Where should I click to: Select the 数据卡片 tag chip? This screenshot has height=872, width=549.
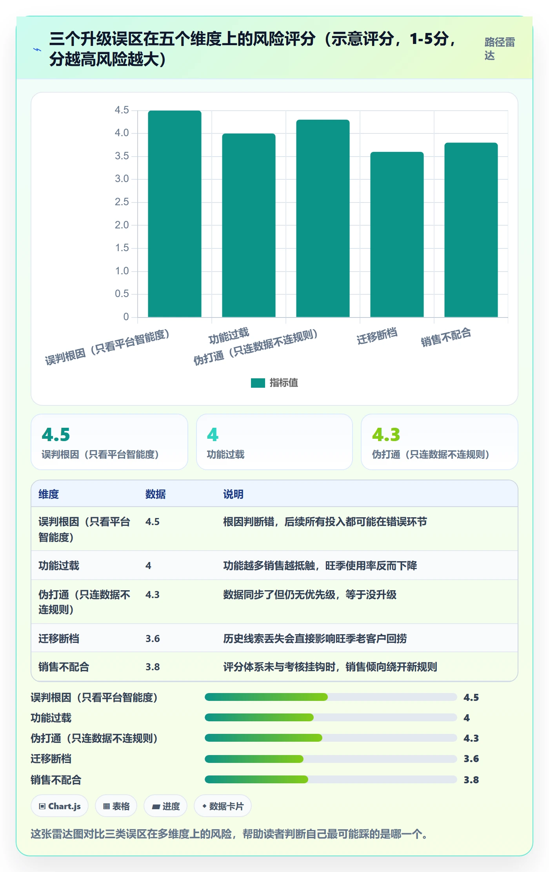(223, 806)
